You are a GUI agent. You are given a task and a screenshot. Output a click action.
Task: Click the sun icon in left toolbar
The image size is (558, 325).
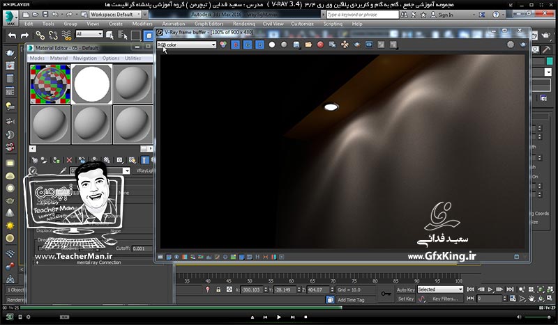pos(10,225)
